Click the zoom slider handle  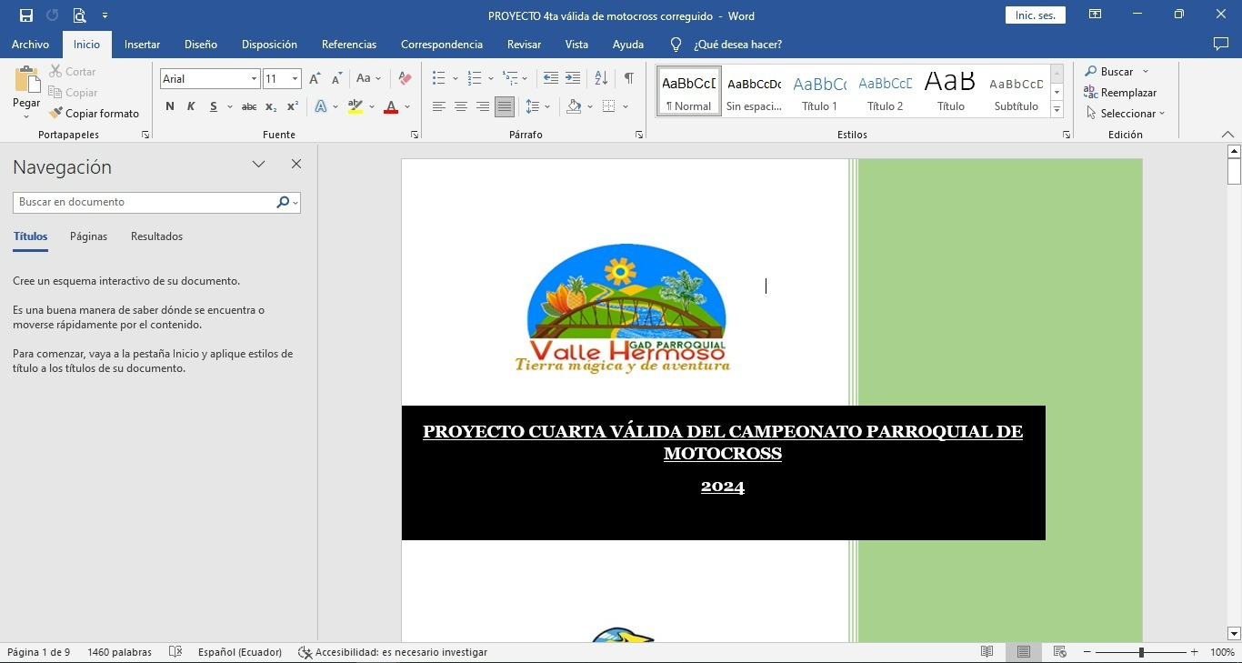[1141, 652]
